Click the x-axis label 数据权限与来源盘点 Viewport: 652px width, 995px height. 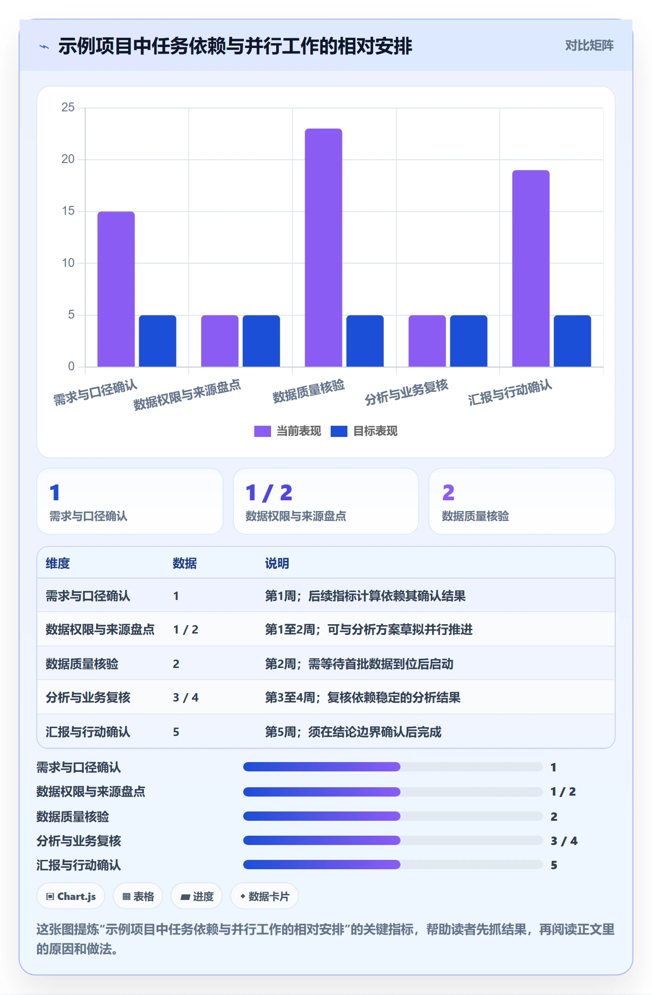click(x=187, y=395)
